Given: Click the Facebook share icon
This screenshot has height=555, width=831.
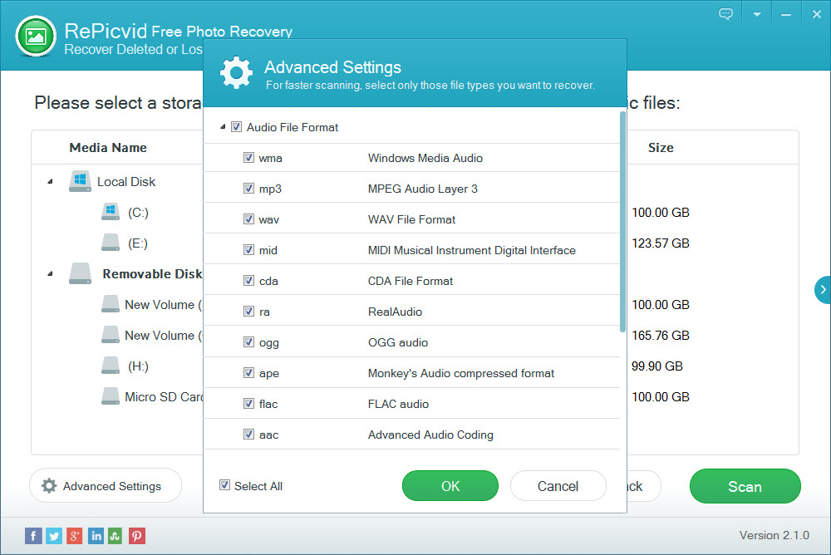Looking at the screenshot, I should pos(32,536).
